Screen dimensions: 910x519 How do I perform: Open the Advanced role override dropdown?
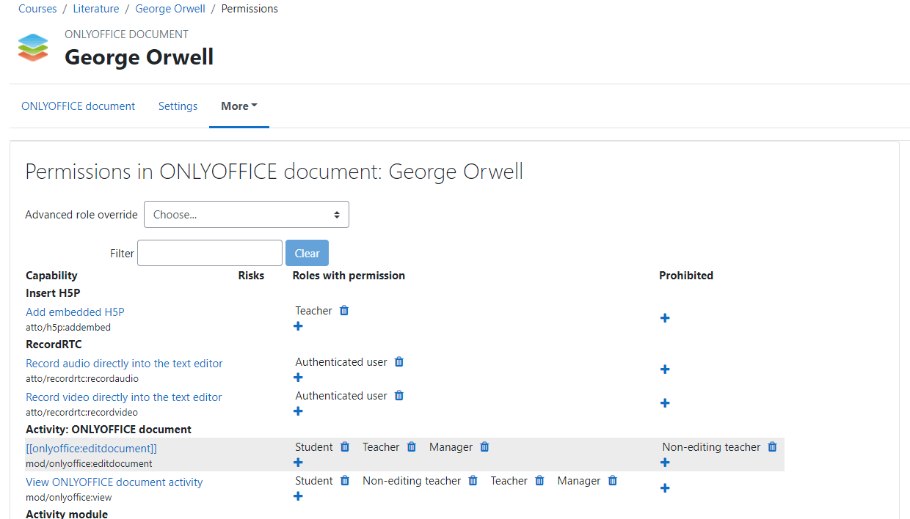pos(247,215)
